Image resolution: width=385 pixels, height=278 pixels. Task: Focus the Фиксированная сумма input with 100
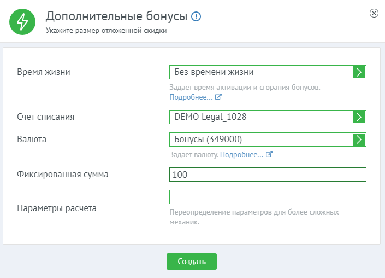click(x=268, y=175)
